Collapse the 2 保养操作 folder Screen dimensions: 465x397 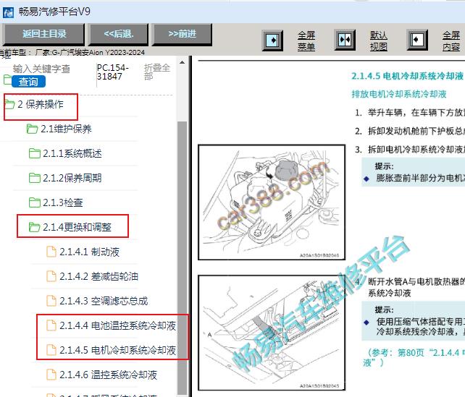pyautogui.click(x=41, y=105)
